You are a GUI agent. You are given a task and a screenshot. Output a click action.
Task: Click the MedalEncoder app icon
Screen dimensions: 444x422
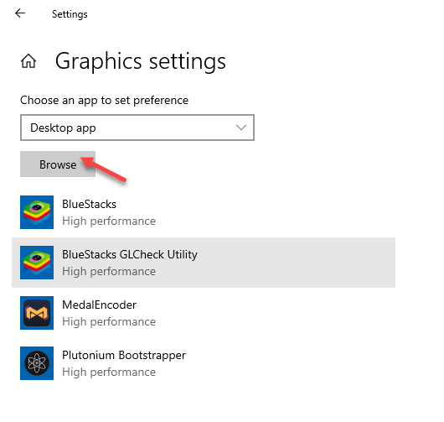pos(37,313)
